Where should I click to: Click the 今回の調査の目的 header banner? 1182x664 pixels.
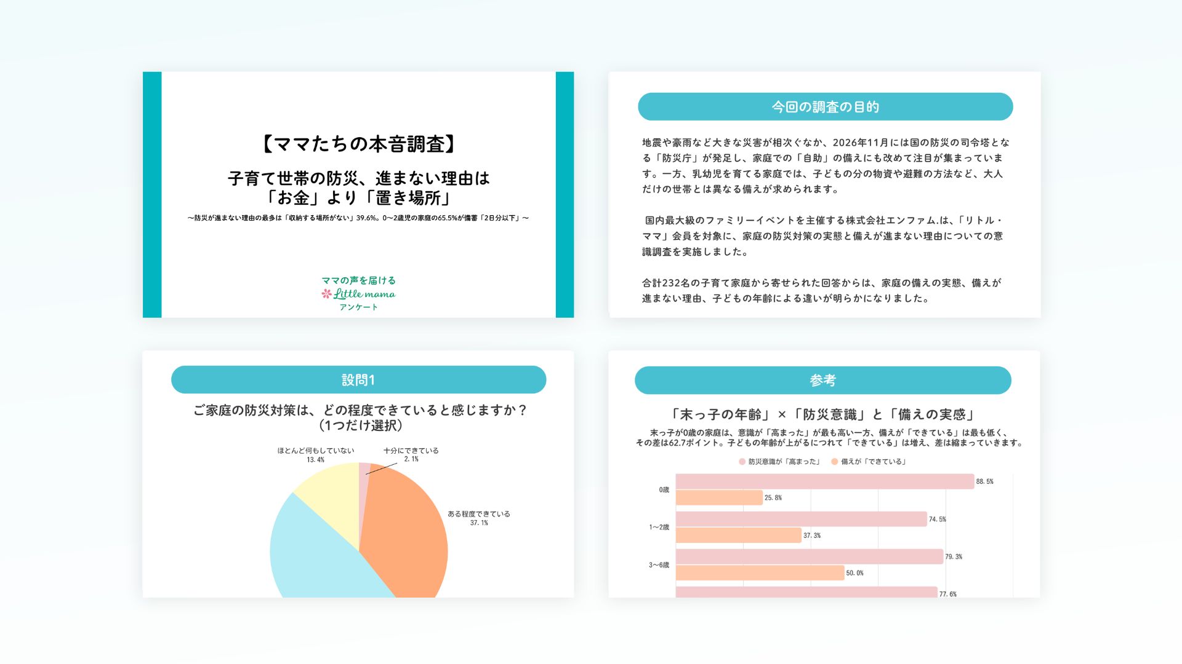tap(825, 107)
